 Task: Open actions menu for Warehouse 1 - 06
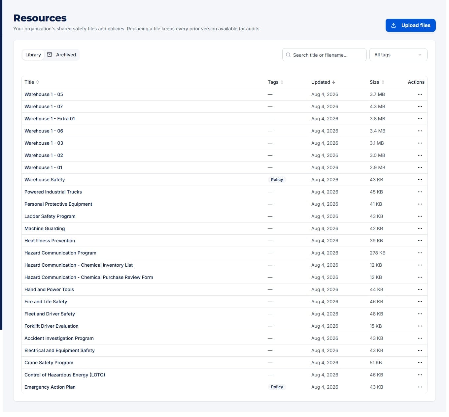tap(420, 131)
